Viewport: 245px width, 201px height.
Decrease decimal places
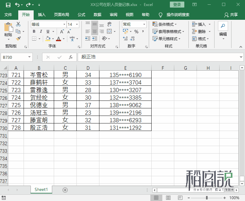(132, 39)
